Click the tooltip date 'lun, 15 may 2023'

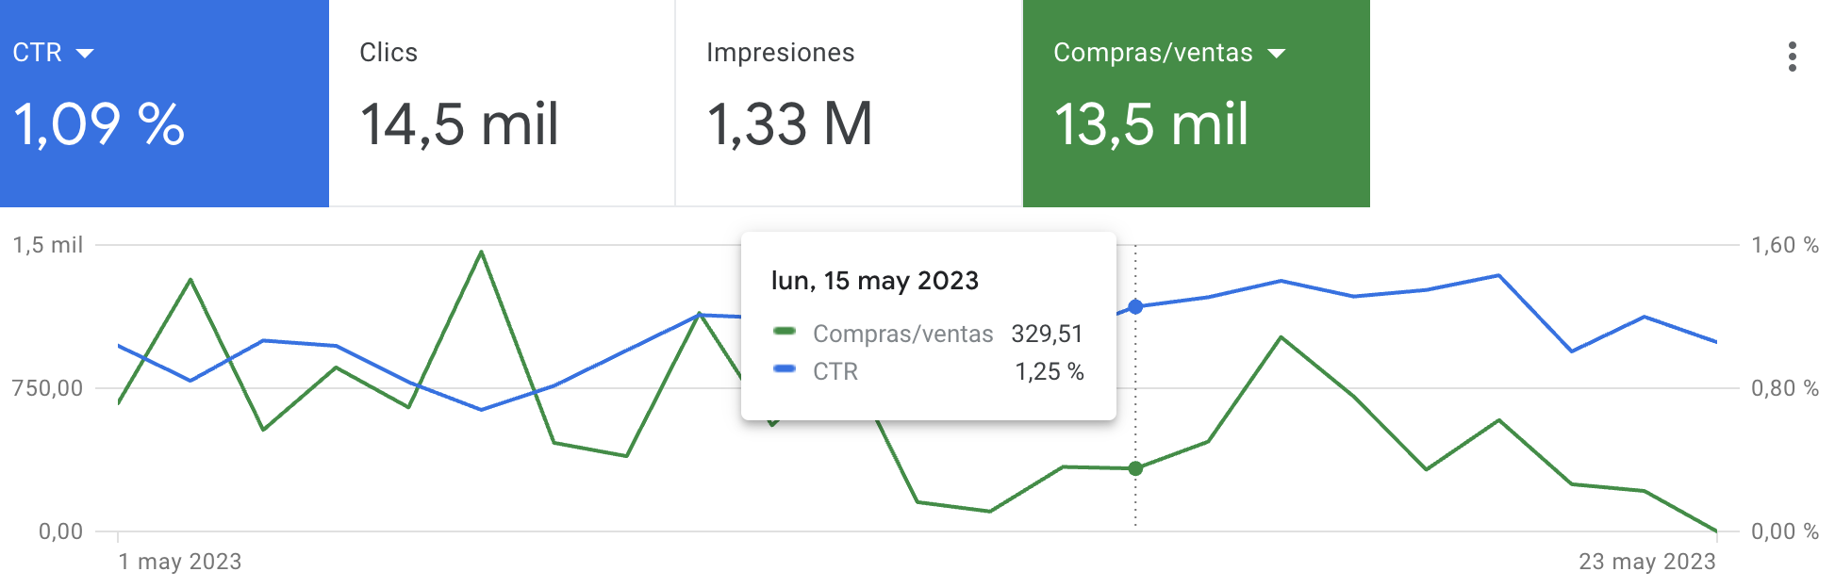point(875,281)
